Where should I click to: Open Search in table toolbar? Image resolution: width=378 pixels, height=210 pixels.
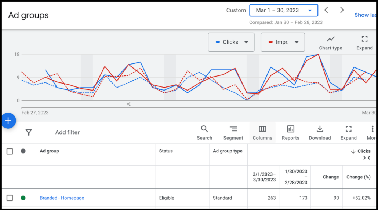tap(204, 133)
